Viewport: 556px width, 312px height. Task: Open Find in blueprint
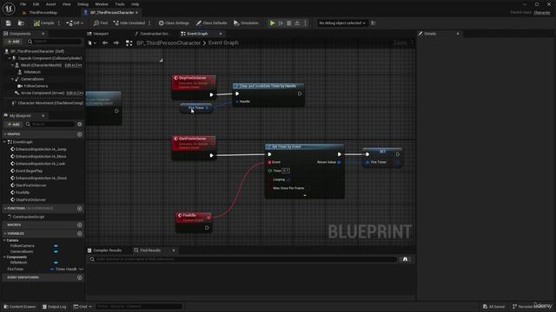click(101, 23)
